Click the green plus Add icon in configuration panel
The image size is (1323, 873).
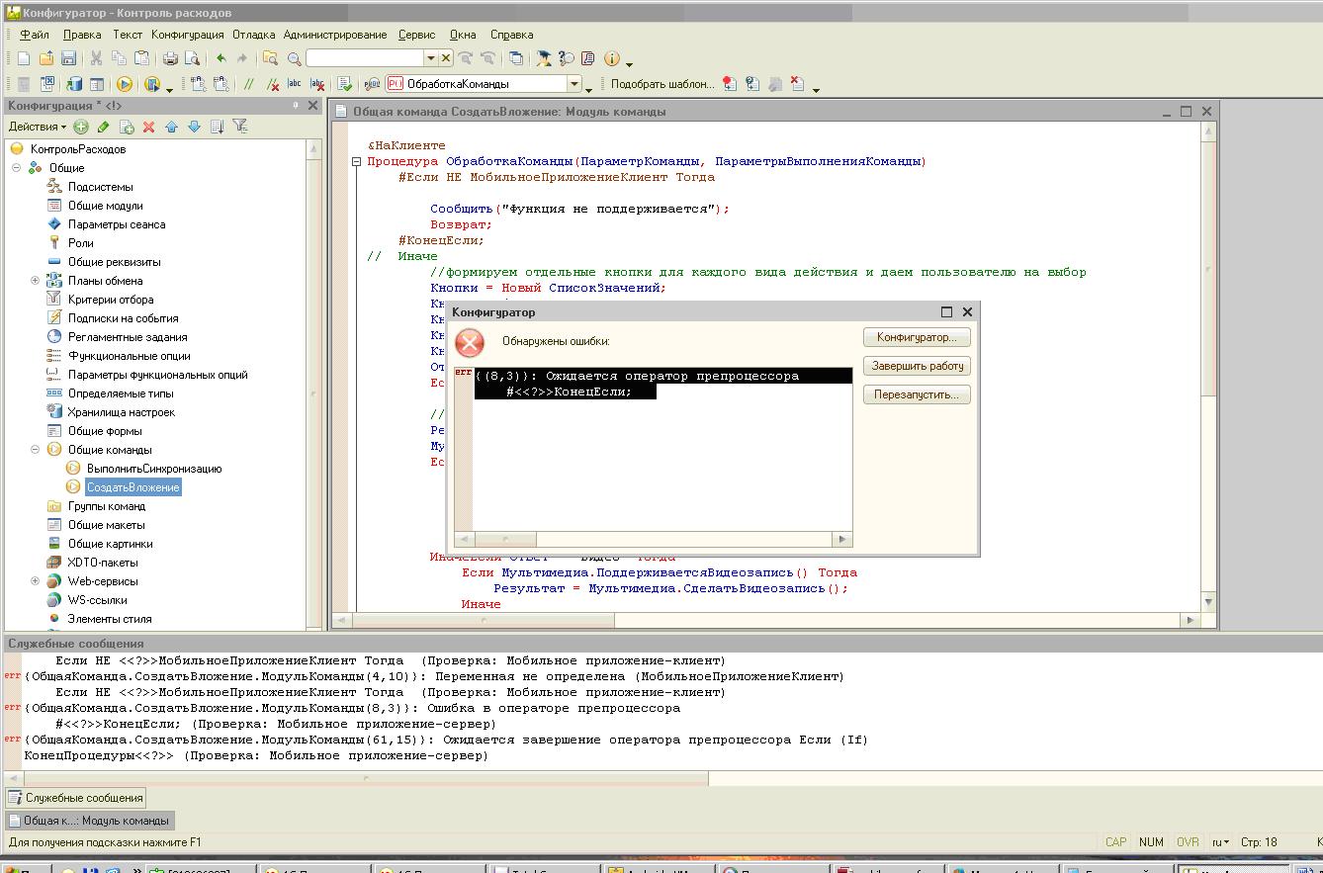pyautogui.click(x=81, y=127)
